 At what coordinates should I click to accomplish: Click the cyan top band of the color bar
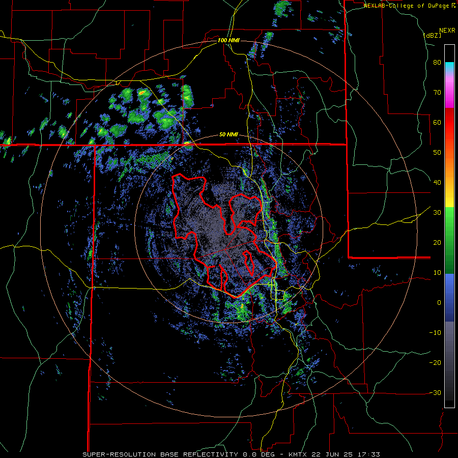(x=449, y=65)
